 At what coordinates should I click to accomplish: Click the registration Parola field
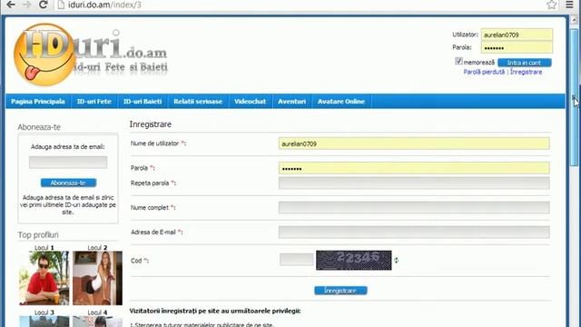[x=414, y=168]
